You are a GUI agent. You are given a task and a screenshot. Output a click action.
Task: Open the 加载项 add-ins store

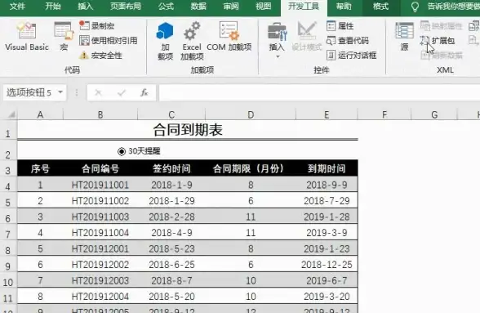(165, 41)
